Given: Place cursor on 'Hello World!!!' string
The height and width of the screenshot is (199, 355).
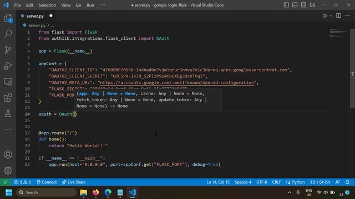Looking at the screenshot, I should (x=88, y=145).
